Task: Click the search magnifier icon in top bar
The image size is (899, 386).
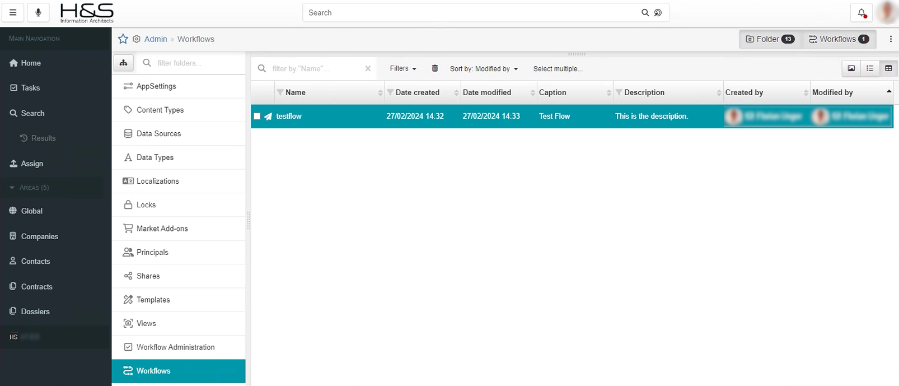Action: (645, 12)
